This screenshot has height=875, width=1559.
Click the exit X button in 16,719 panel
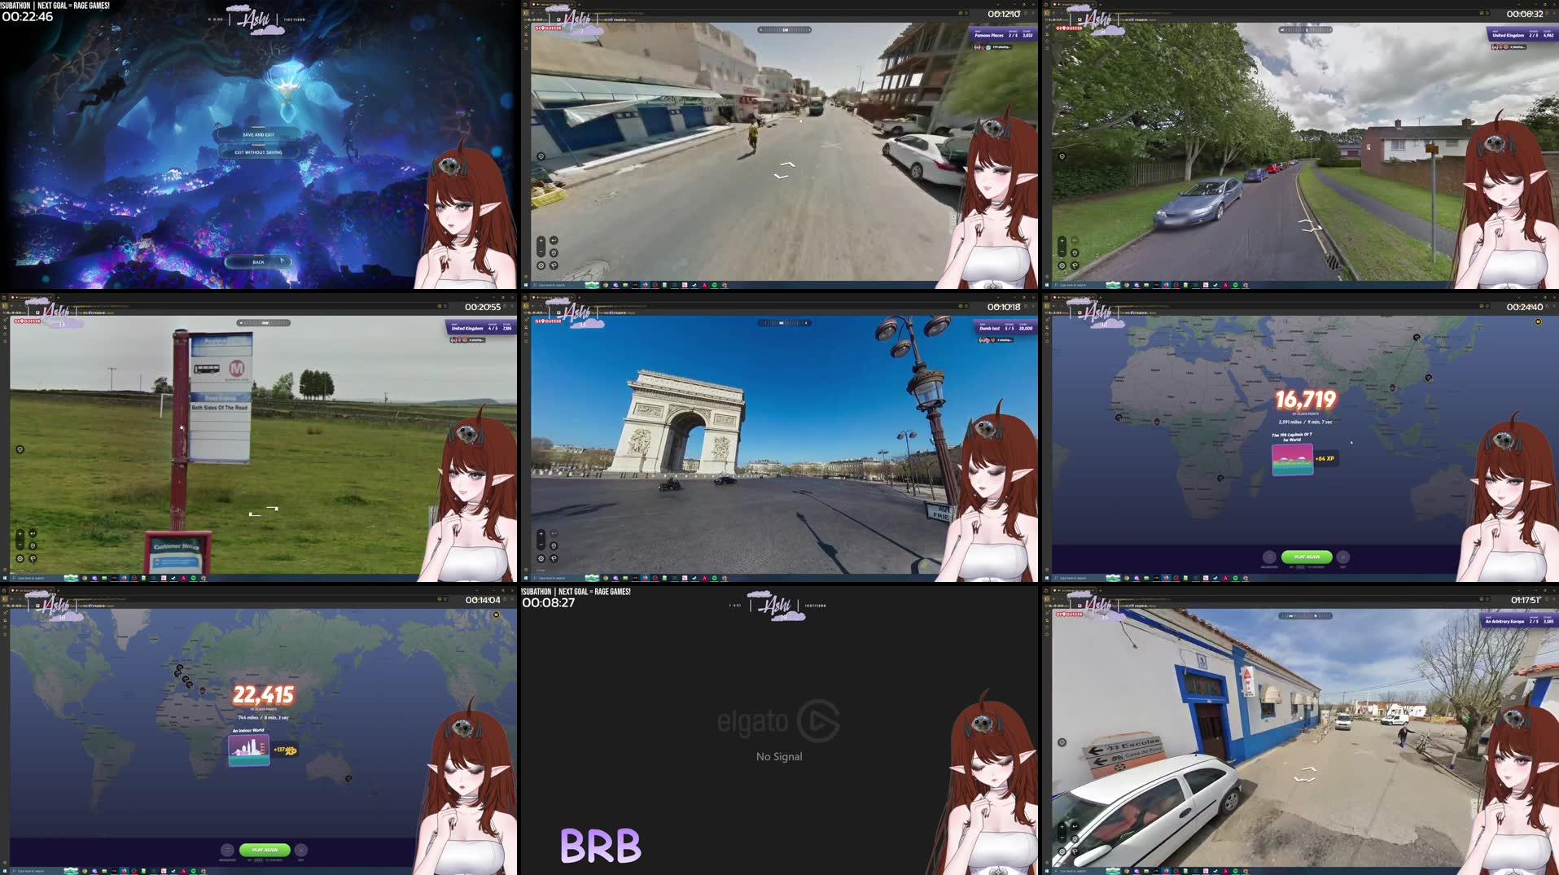[1343, 558]
